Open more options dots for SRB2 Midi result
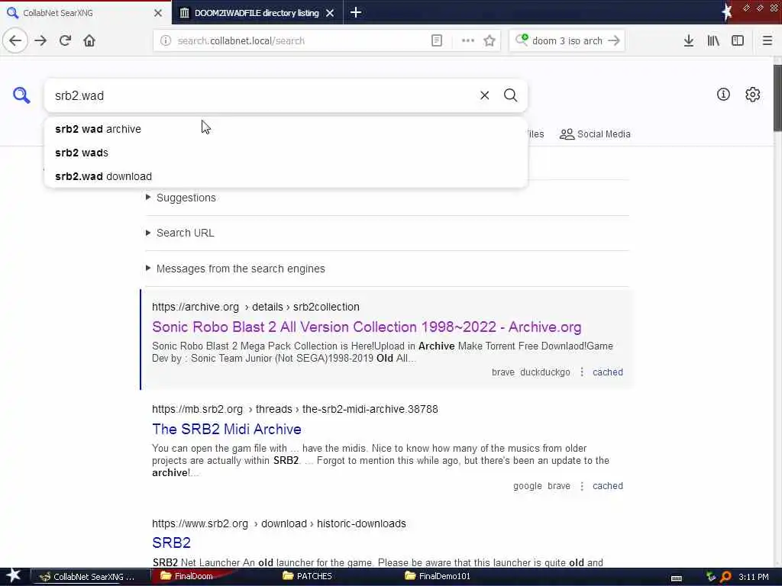The height and width of the screenshot is (586, 782). (x=581, y=486)
